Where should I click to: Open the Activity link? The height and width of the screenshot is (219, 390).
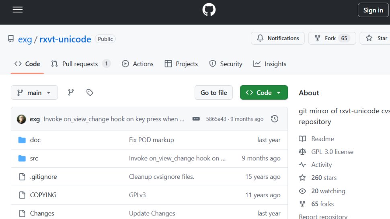click(321, 165)
